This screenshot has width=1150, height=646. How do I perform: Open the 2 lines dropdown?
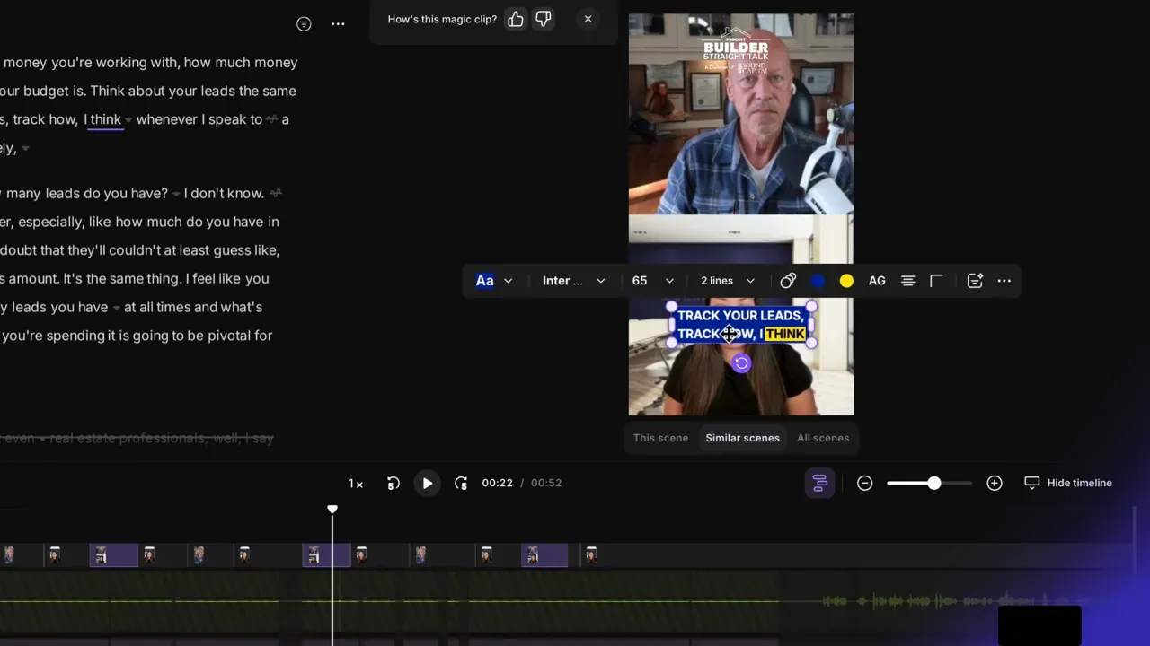pos(726,280)
